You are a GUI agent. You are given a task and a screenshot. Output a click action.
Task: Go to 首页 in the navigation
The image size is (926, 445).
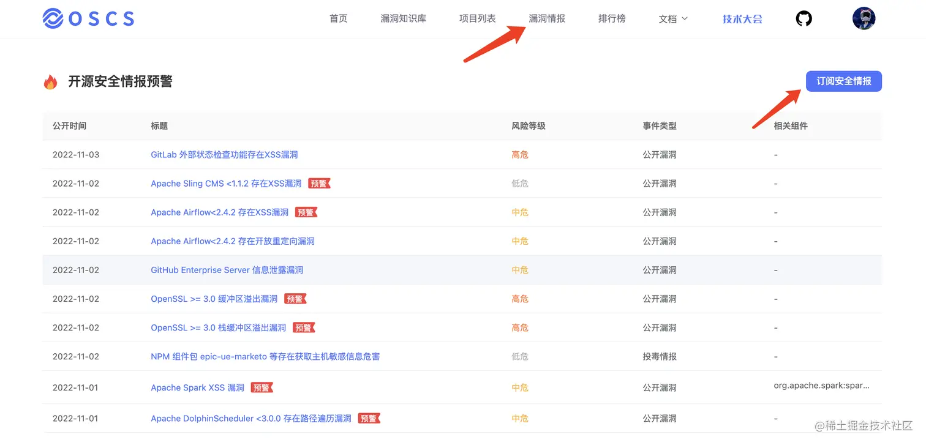(x=338, y=18)
